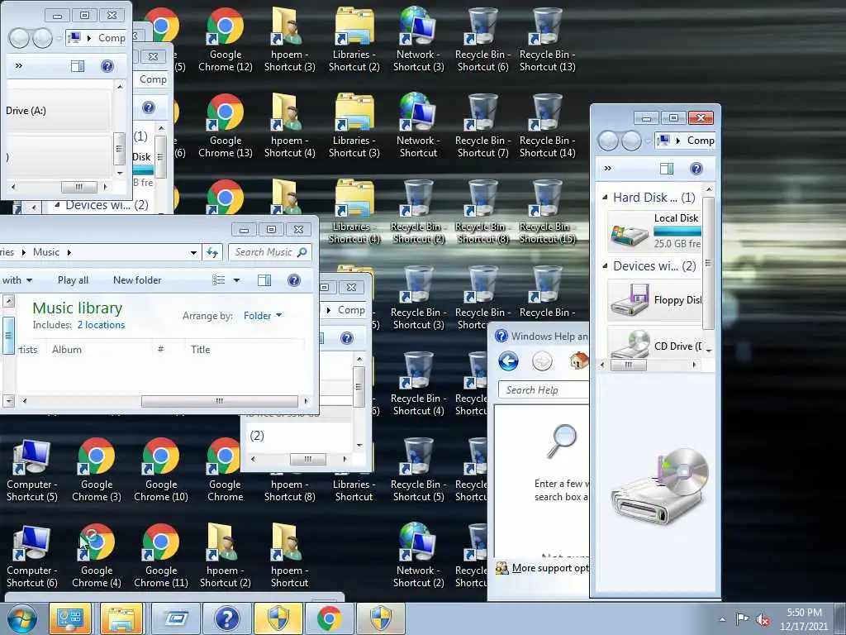
Task: Click volume muted icon in system tray
Action: (763, 620)
